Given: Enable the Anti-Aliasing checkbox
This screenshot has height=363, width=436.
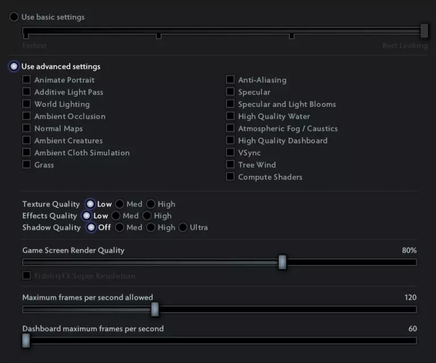Looking at the screenshot, I should click(230, 80).
